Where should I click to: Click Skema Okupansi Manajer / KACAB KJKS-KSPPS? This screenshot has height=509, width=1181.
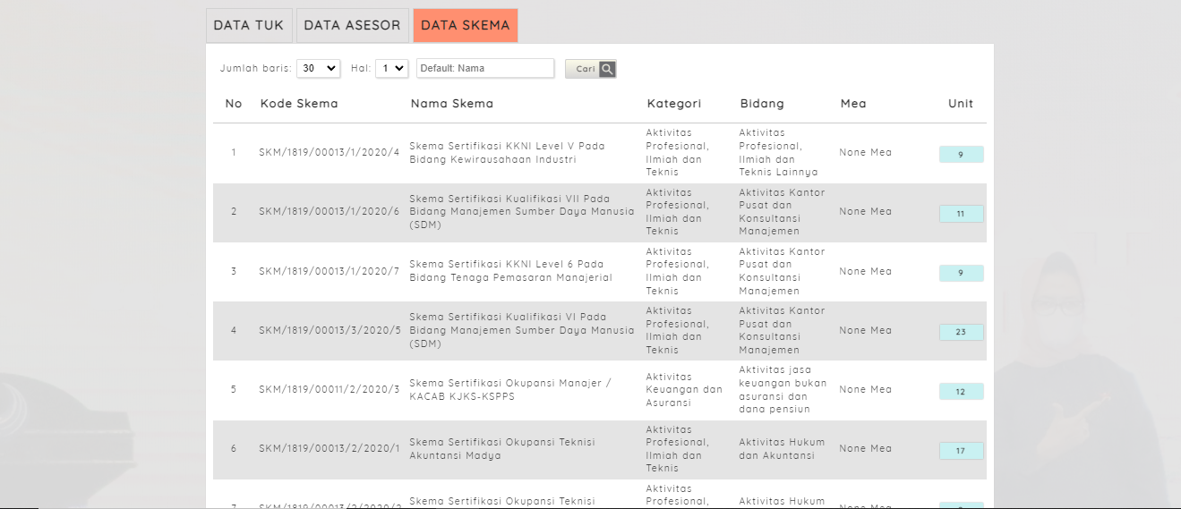coord(510,389)
